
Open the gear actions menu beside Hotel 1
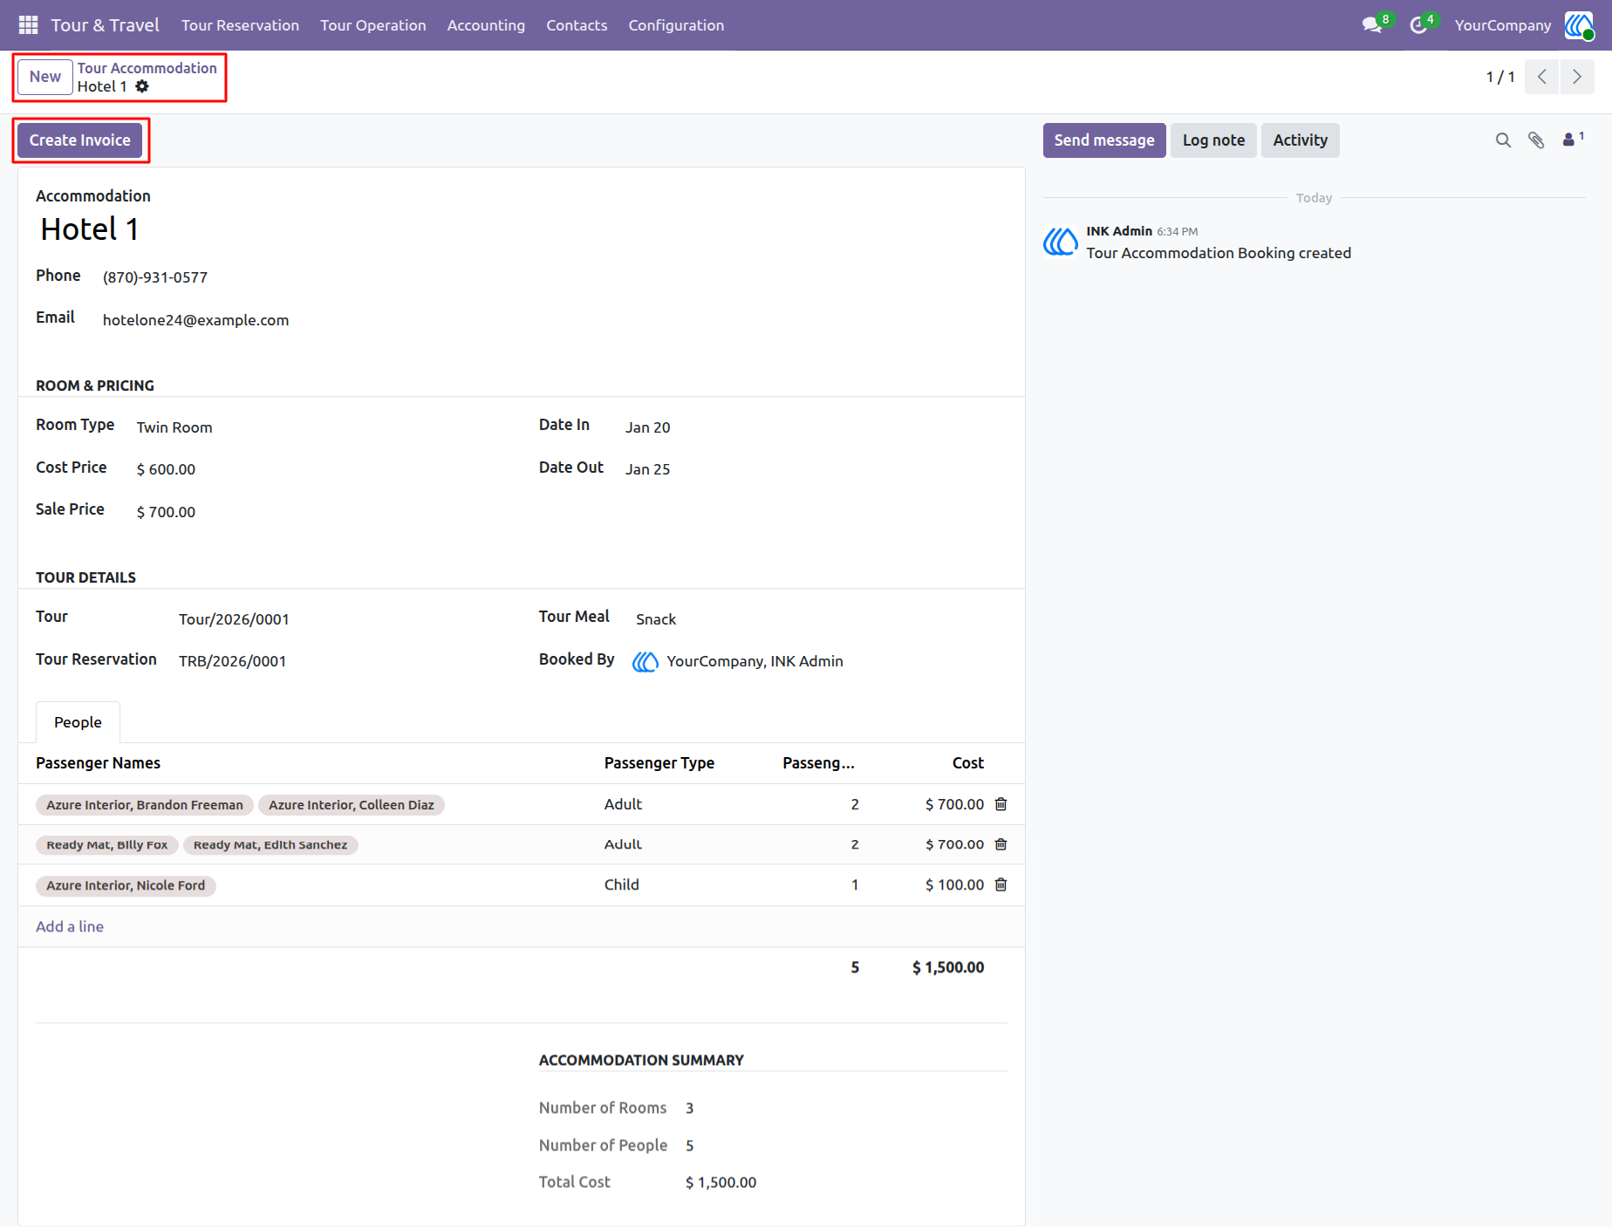142,86
